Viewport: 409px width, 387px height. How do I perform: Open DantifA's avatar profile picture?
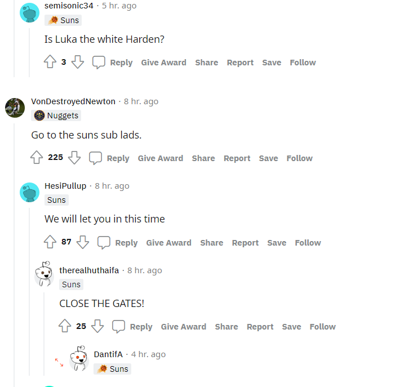[x=79, y=358]
